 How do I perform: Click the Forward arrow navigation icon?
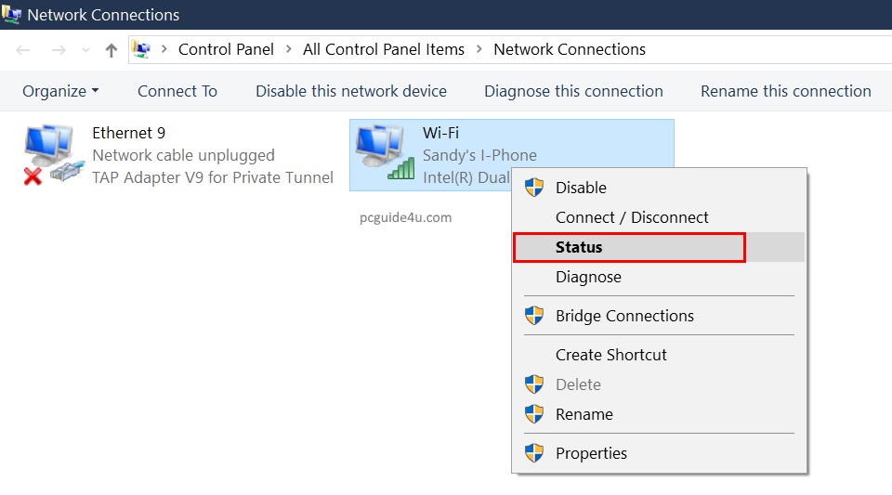(59, 50)
